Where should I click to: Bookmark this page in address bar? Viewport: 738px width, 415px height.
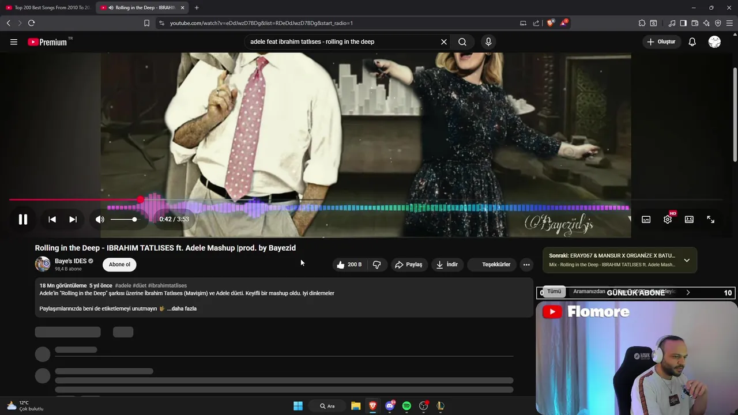pyautogui.click(x=146, y=23)
